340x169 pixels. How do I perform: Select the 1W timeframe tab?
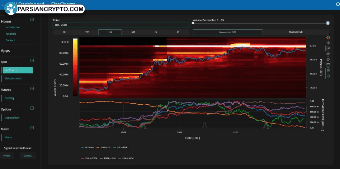87,32
